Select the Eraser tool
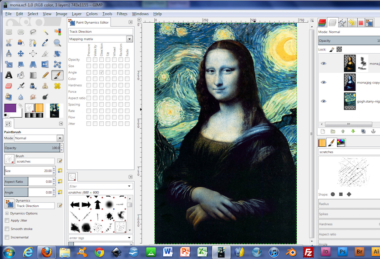This screenshot has width=380, height=259. [9, 86]
